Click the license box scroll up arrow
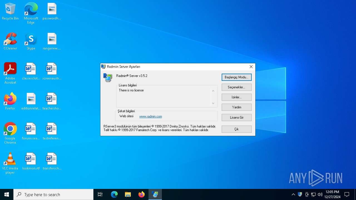Screen dimensions: 356x200 point(213,91)
